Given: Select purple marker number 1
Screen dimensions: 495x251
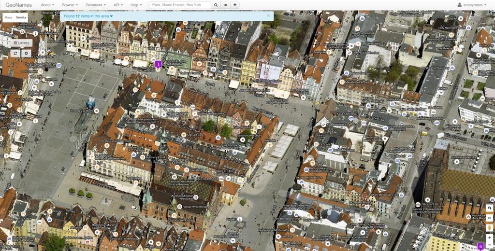Looking at the screenshot, I should pos(158,64).
